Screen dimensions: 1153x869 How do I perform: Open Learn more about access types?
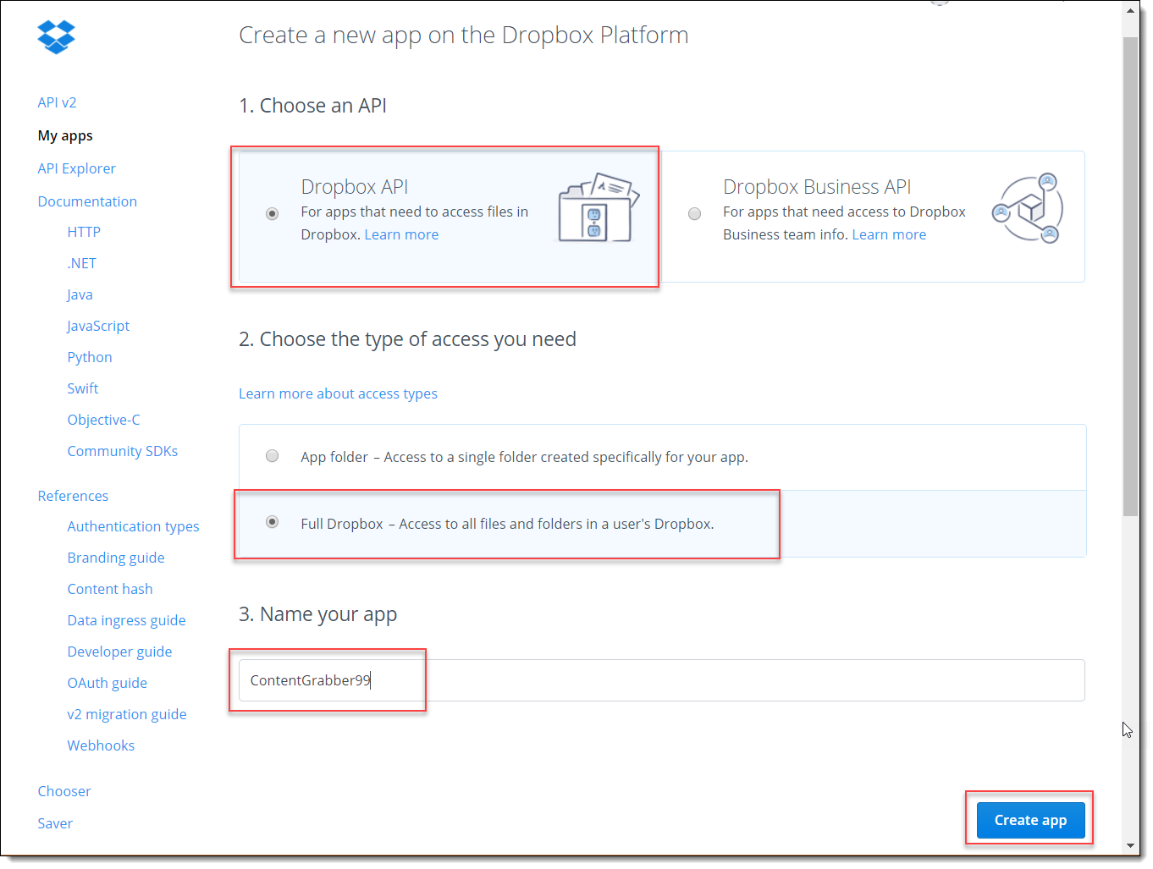pyautogui.click(x=338, y=393)
